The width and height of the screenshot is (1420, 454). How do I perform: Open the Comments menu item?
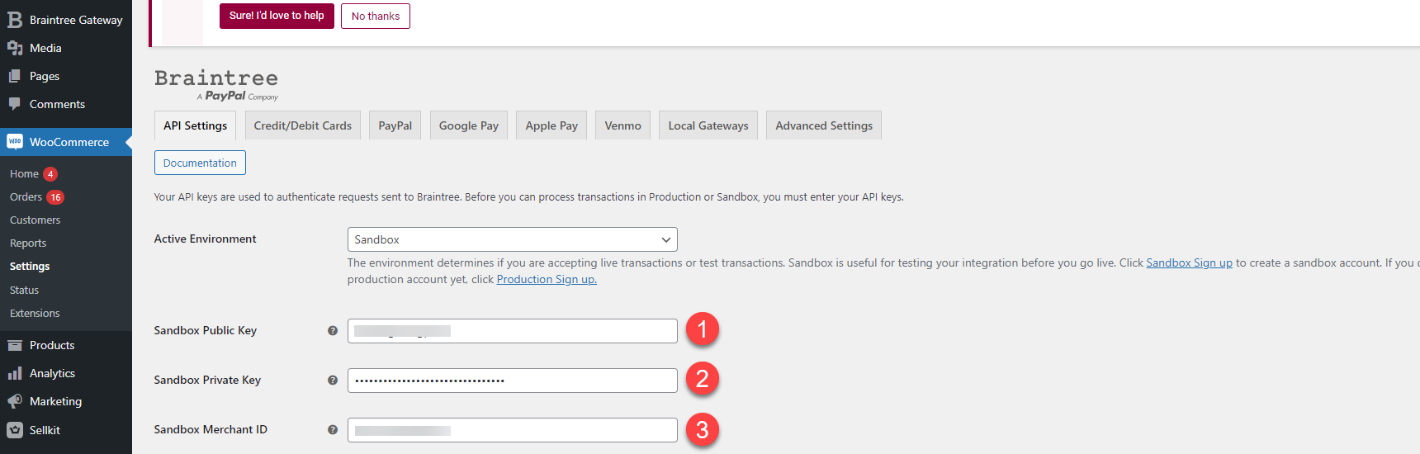pyautogui.click(x=66, y=104)
